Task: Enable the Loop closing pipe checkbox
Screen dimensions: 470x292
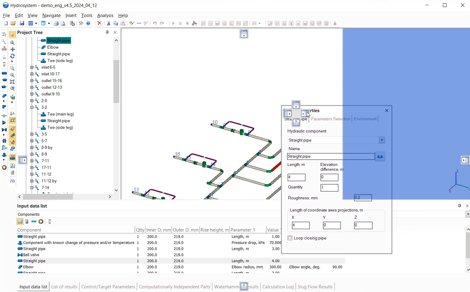Action: (x=290, y=238)
